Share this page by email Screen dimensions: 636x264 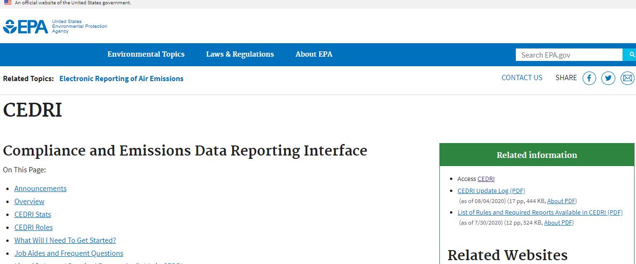627,78
